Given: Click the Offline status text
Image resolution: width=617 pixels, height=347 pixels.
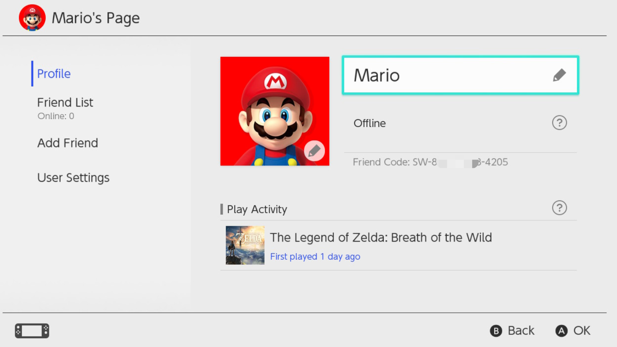Looking at the screenshot, I should pos(370,123).
